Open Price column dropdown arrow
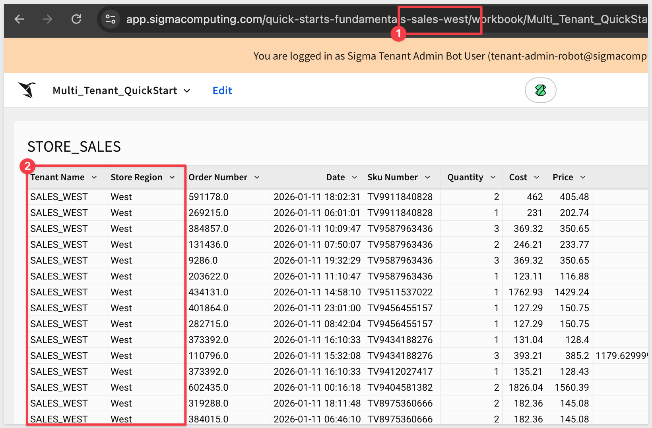The image size is (652, 428). coord(583,177)
